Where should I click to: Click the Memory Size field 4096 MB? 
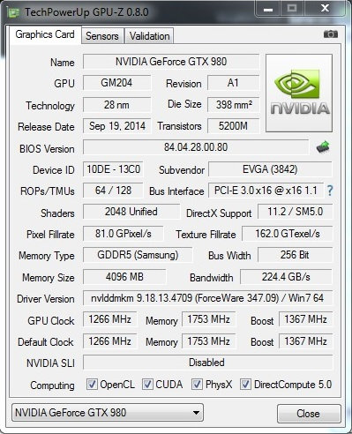tap(124, 277)
